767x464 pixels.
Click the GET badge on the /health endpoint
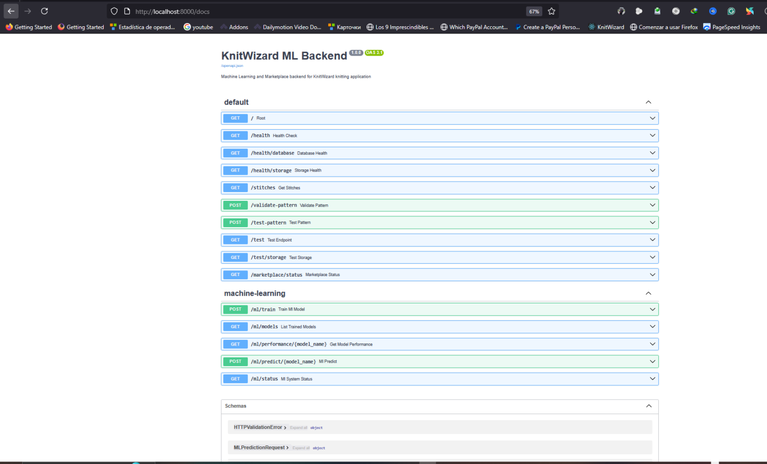click(x=235, y=135)
